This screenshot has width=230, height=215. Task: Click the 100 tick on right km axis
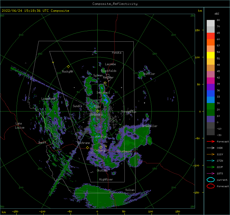pos(197,57)
